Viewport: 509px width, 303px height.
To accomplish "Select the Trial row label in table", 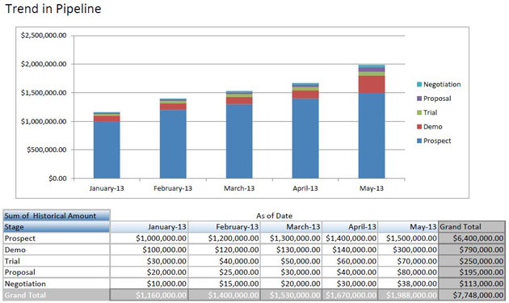I will point(57,261).
